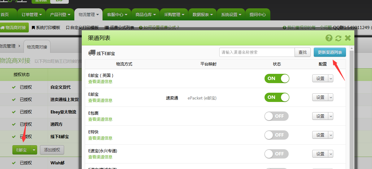
Task: Click the dialog's vertical scrollbar
Action: (351, 108)
